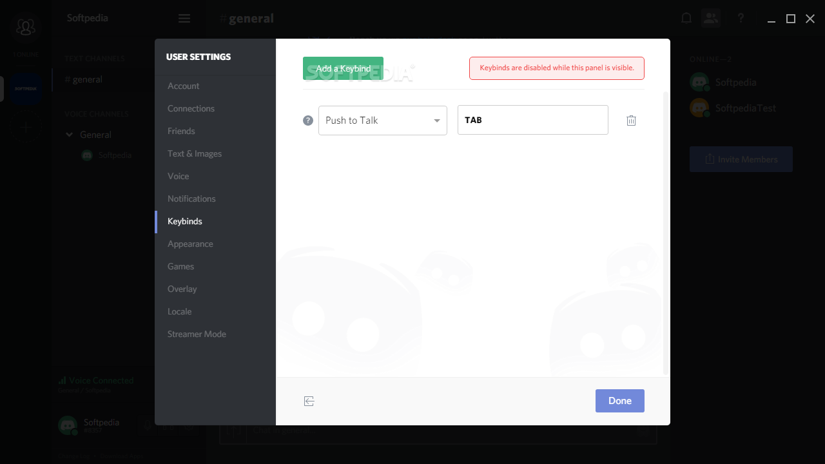Open the Connections settings tab
825x464 pixels.
[215, 108]
